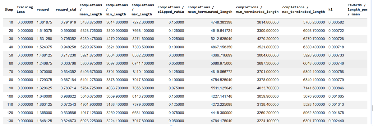Click kl value 0.000733
The width and height of the screenshot is (373, 126).
[336, 55]
